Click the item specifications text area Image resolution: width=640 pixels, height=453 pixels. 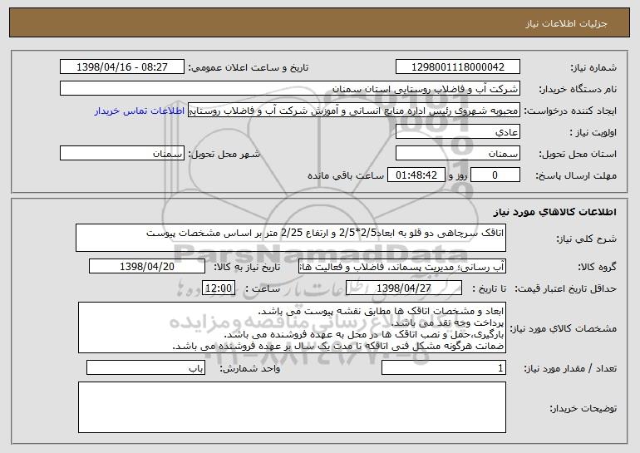(x=292, y=327)
